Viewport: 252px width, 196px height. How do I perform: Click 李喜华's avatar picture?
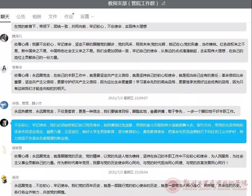(4, 69)
